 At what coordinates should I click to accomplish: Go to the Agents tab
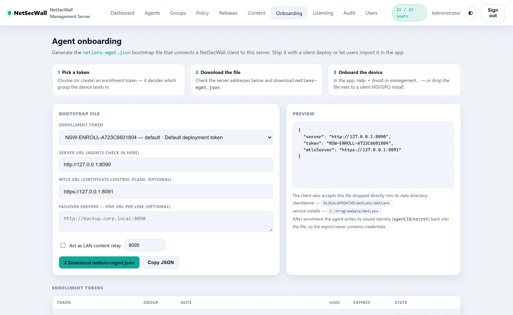[x=152, y=13]
